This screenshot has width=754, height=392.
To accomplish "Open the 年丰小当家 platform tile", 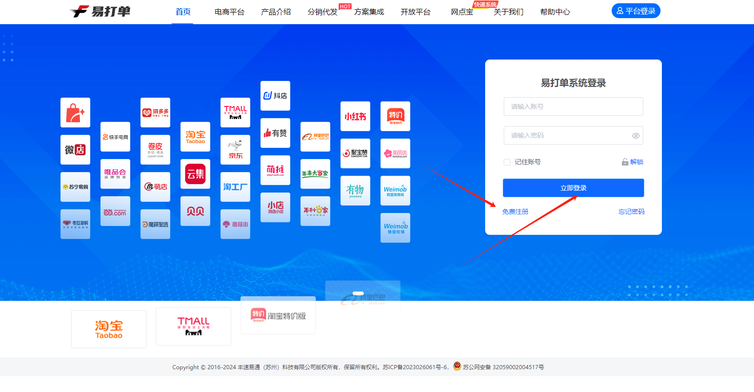I will (315, 211).
